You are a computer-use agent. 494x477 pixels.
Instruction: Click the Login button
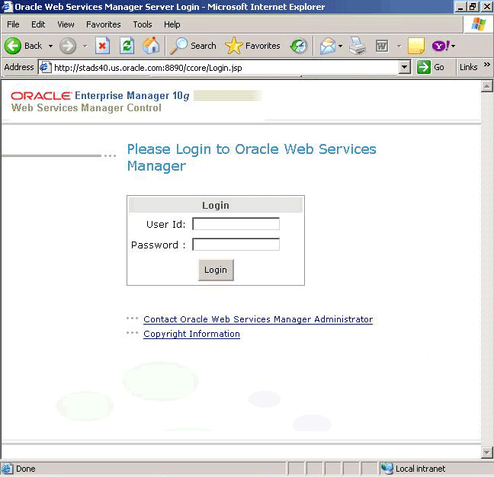point(217,271)
